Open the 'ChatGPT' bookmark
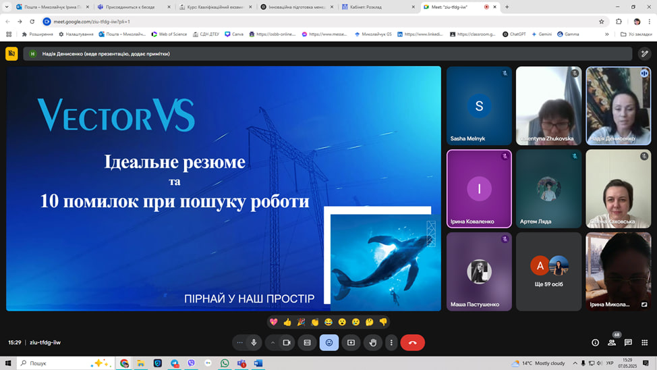This screenshot has height=370, width=657. (x=514, y=34)
